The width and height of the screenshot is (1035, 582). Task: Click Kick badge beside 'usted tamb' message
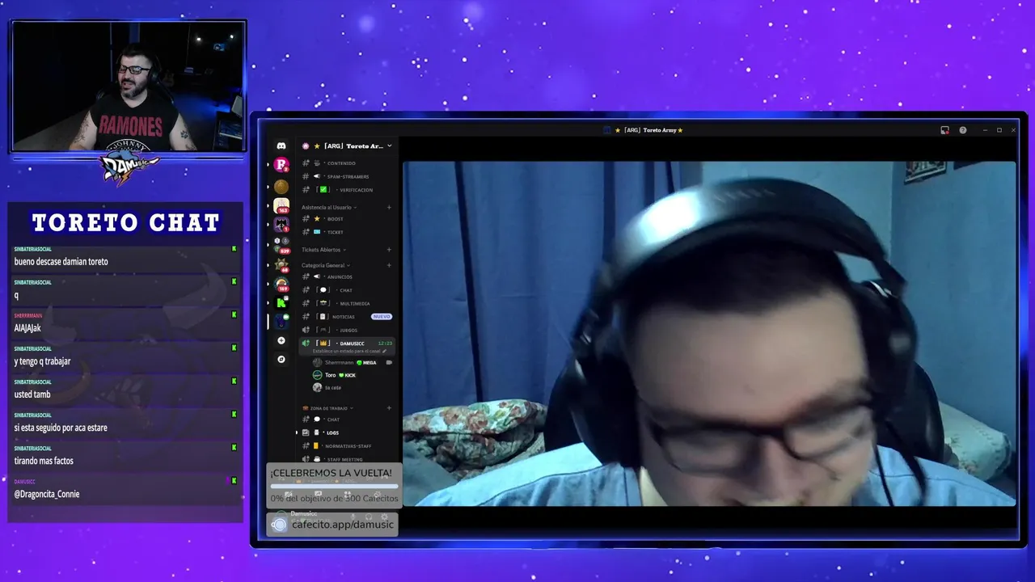pos(234,381)
